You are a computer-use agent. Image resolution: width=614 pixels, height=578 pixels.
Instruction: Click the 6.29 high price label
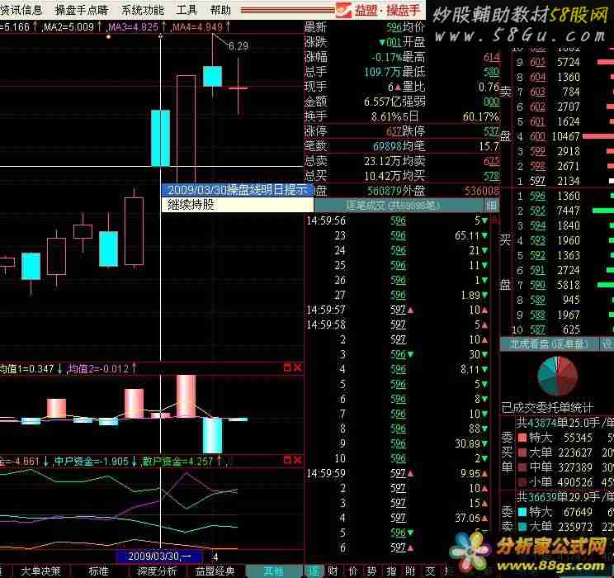tap(238, 46)
